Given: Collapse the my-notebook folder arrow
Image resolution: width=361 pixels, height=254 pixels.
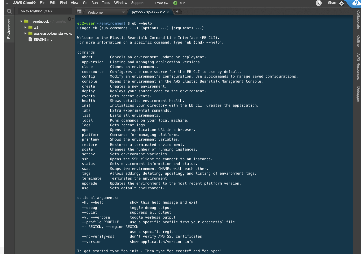Looking at the screenshot, I should pos(21,21).
